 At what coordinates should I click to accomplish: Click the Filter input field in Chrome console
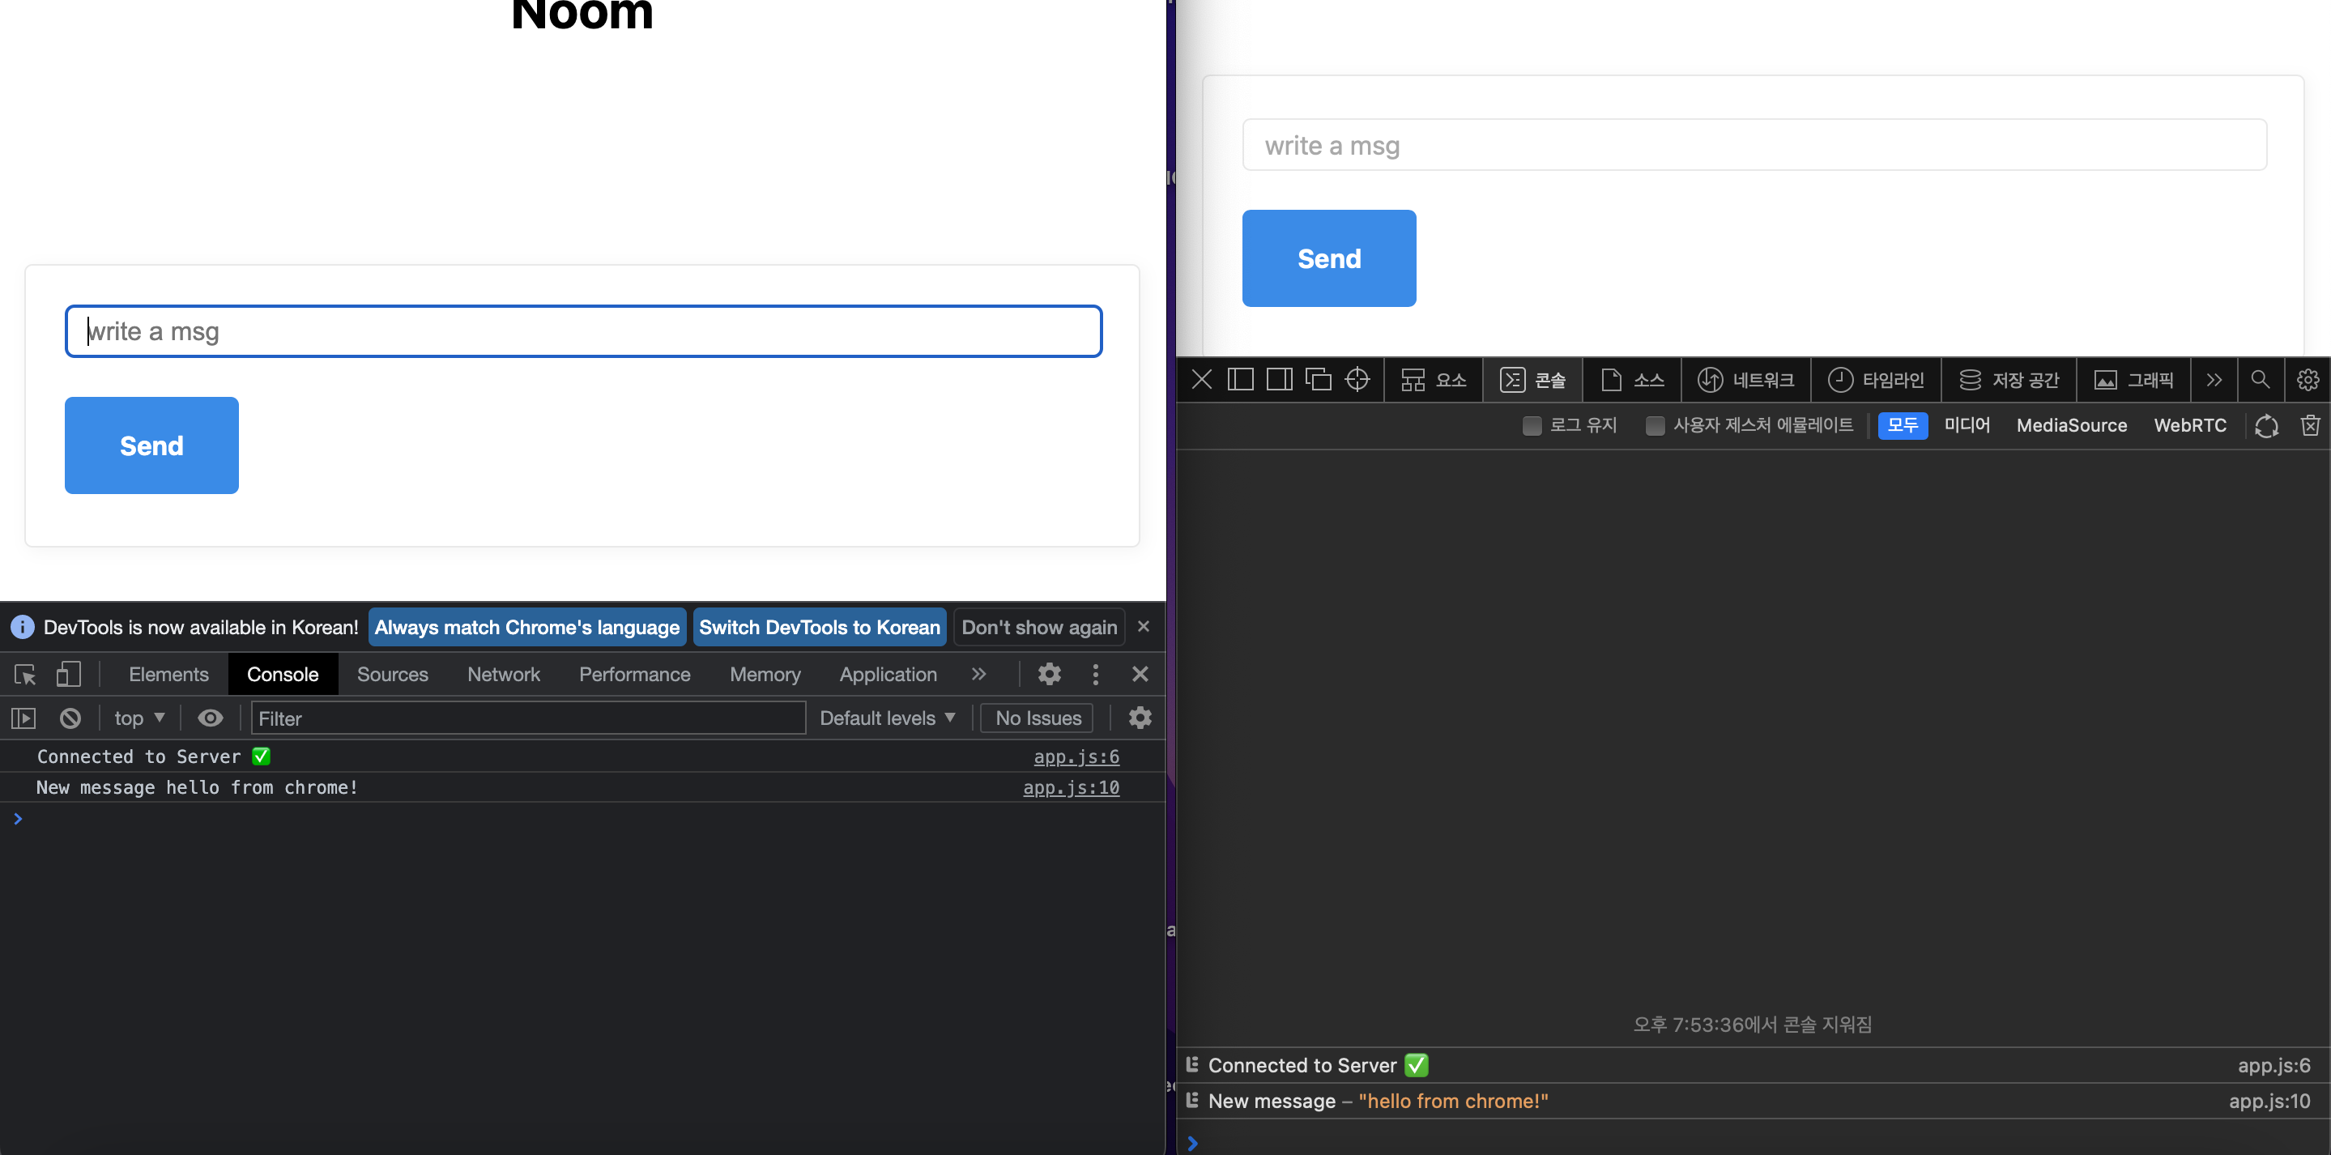tap(527, 718)
